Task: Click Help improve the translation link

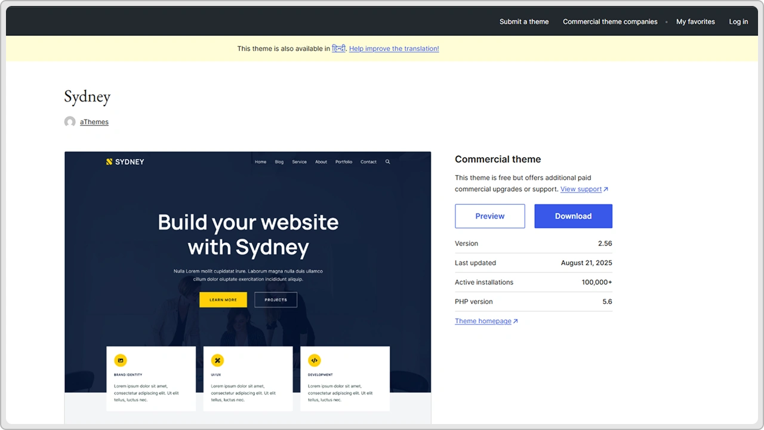Action: click(394, 48)
